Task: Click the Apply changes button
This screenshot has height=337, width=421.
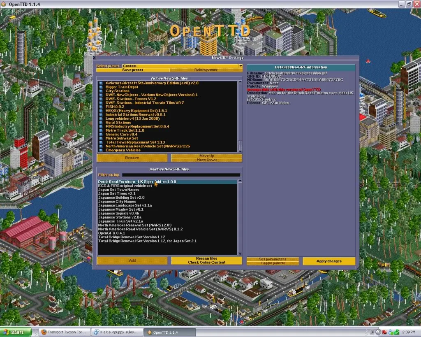Action: pos(329,261)
